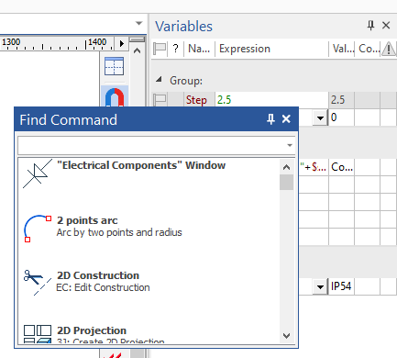Collapse the Group: section in Variables
Screen dimensions: 397x358
pos(159,80)
